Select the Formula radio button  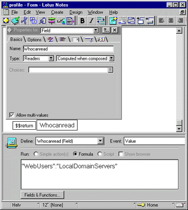tap(75, 154)
